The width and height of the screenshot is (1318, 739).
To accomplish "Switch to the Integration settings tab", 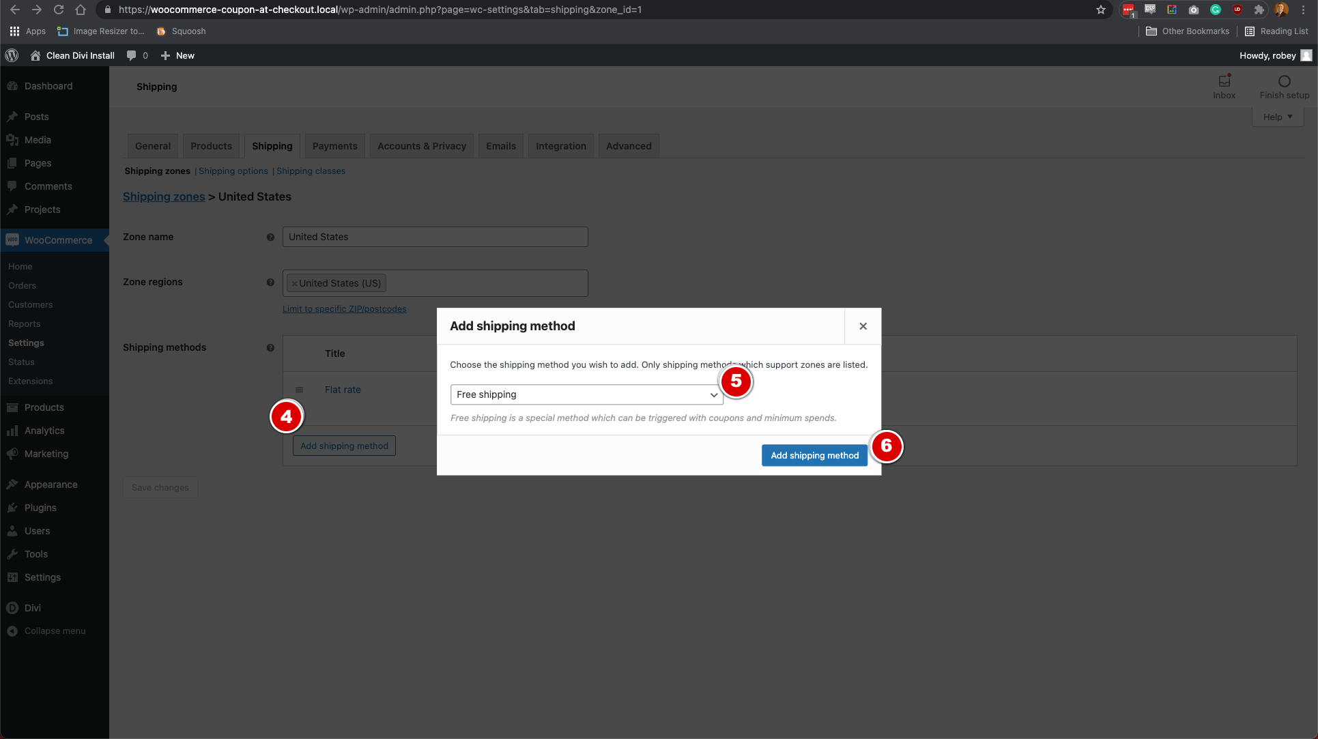I will [x=561, y=146].
